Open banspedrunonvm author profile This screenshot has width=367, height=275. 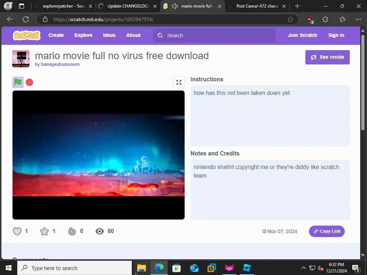[60, 64]
